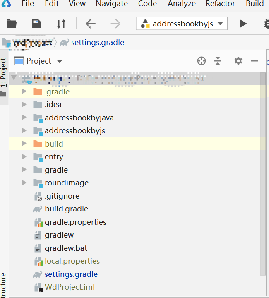
Task: Collapse all in Project panel
Action: (218, 61)
